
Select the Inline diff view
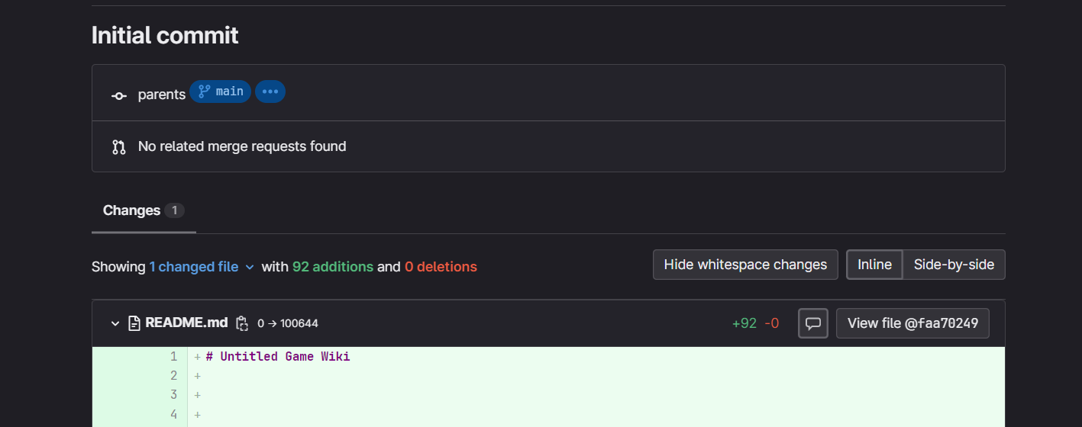(874, 265)
